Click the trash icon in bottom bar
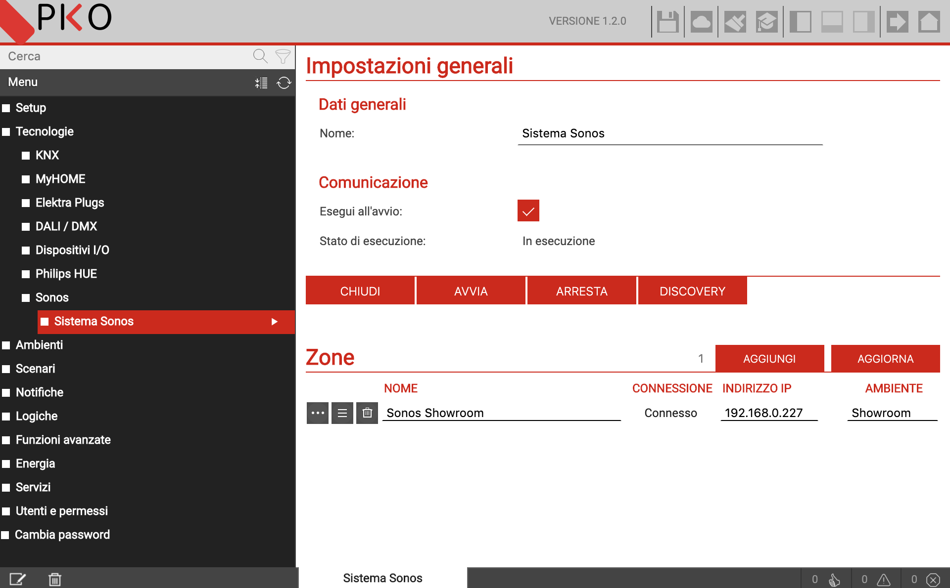This screenshot has height=588, width=950. 55,579
